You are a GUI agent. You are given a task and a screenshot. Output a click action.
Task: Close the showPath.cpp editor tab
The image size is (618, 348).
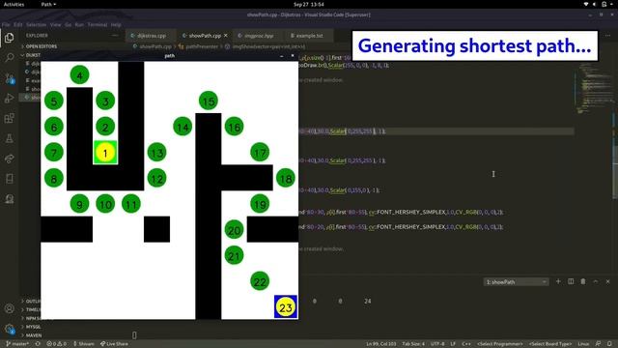(226, 36)
